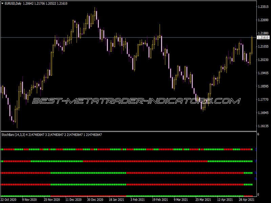
Task: Open the chart menu triangle beside EURUSD,Daily
Action: coord(2,3)
